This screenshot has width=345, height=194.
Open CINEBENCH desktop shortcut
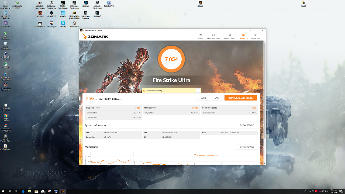point(5,56)
